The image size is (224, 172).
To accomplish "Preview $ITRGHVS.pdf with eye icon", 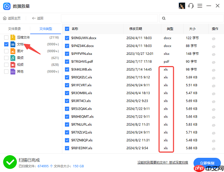I will pos(214,62).
